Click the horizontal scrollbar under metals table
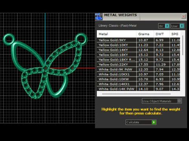Image resolution: width=189 pixels, height=141 pixels. pos(136,94)
